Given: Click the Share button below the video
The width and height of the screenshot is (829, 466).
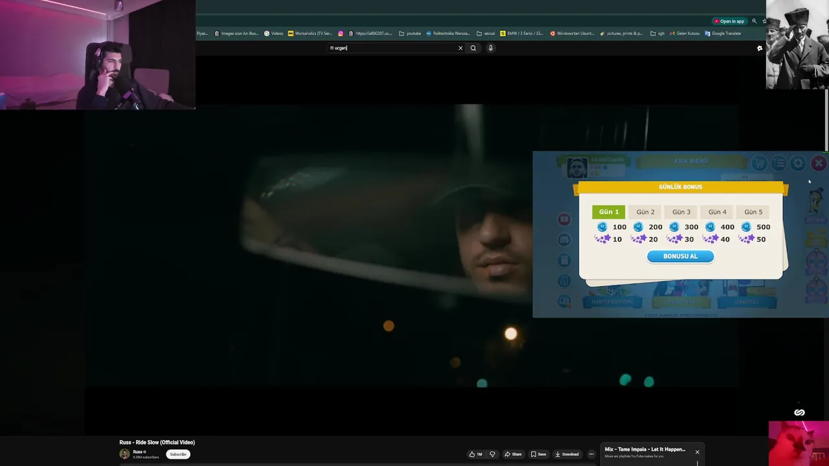Looking at the screenshot, I should [x=513, y=454].
